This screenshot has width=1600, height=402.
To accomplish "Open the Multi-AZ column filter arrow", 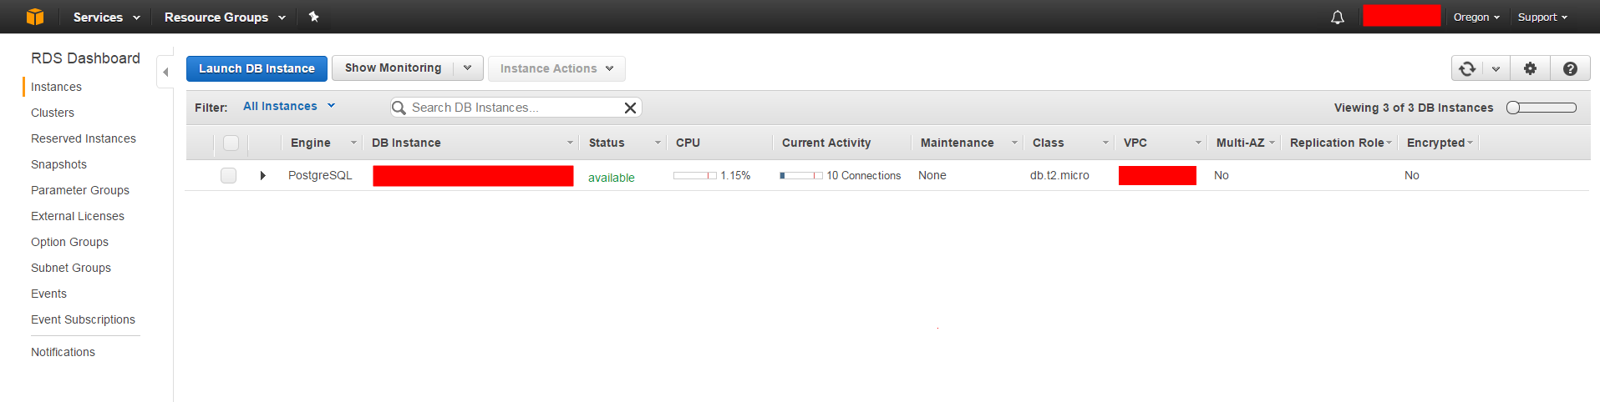I will [x=1272, y=143].
